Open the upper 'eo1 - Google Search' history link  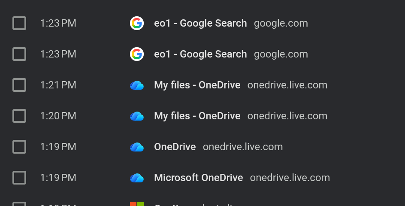pos(200,23)
